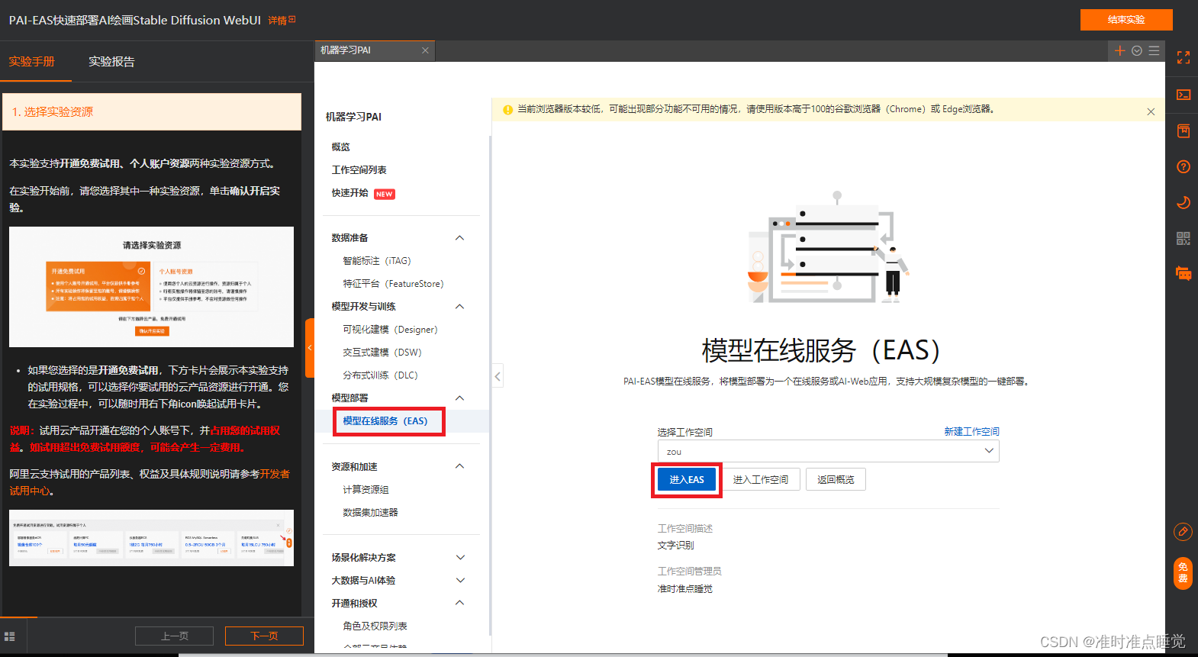1198x657 pixels.
Task: Open 计算资源组 menu item
Action: click(x=366, y=490)
